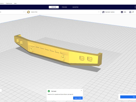Expand the printer selector dropdown arrow
Image resolution: width=136 pixels, height=102 pixels.
tap(24, 12)
